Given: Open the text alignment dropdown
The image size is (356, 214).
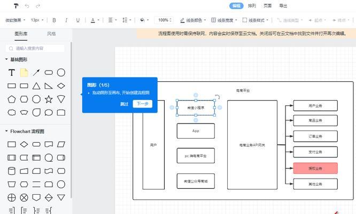Looking at the screenshot, I should 112,20.
